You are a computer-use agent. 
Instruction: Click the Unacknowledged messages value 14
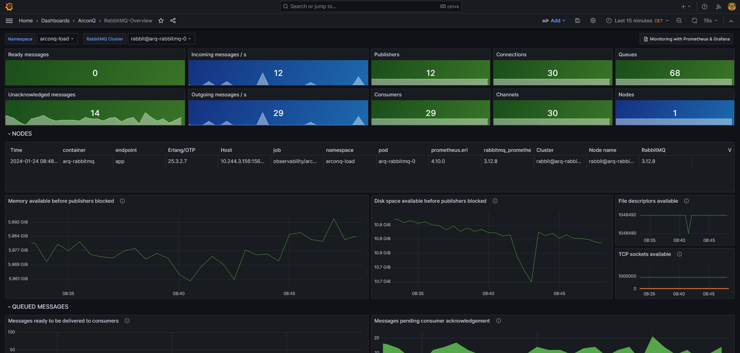click(95, 113)
